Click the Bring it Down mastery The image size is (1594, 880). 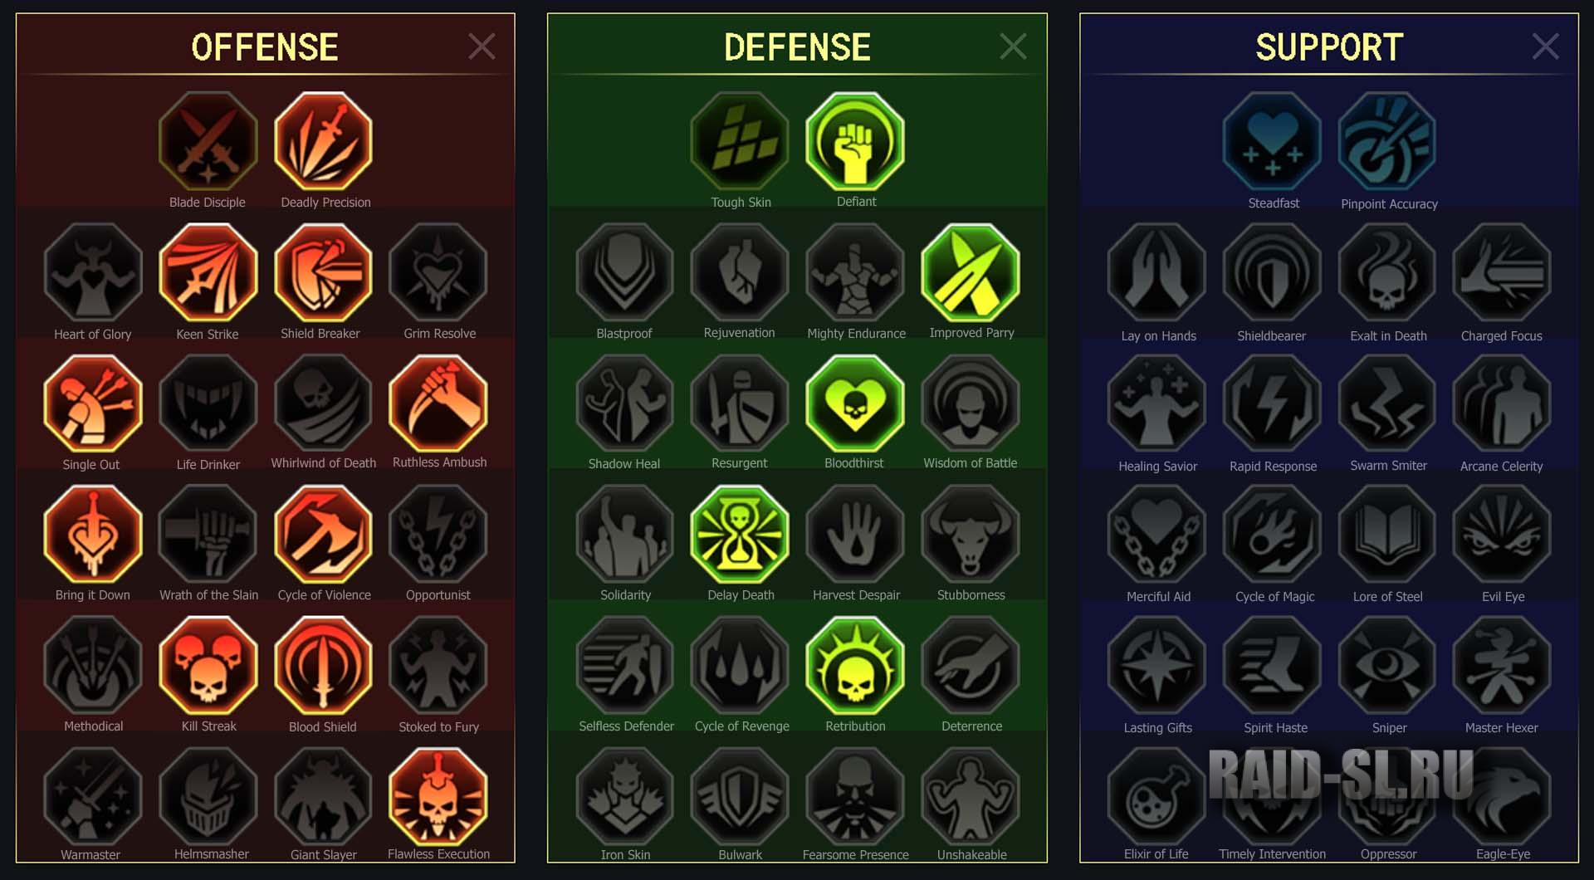93,535
